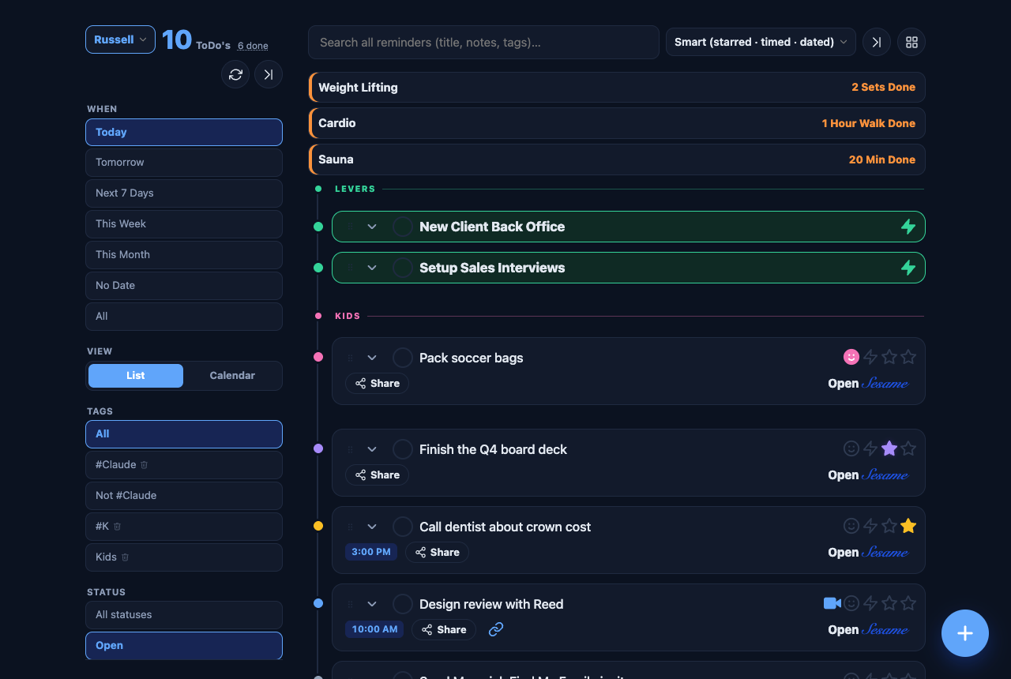Click the refresh sync icon in sidebar
The height and width of the screenshot is (679, 1011).
pyautogui.click(x=235, y=74)
